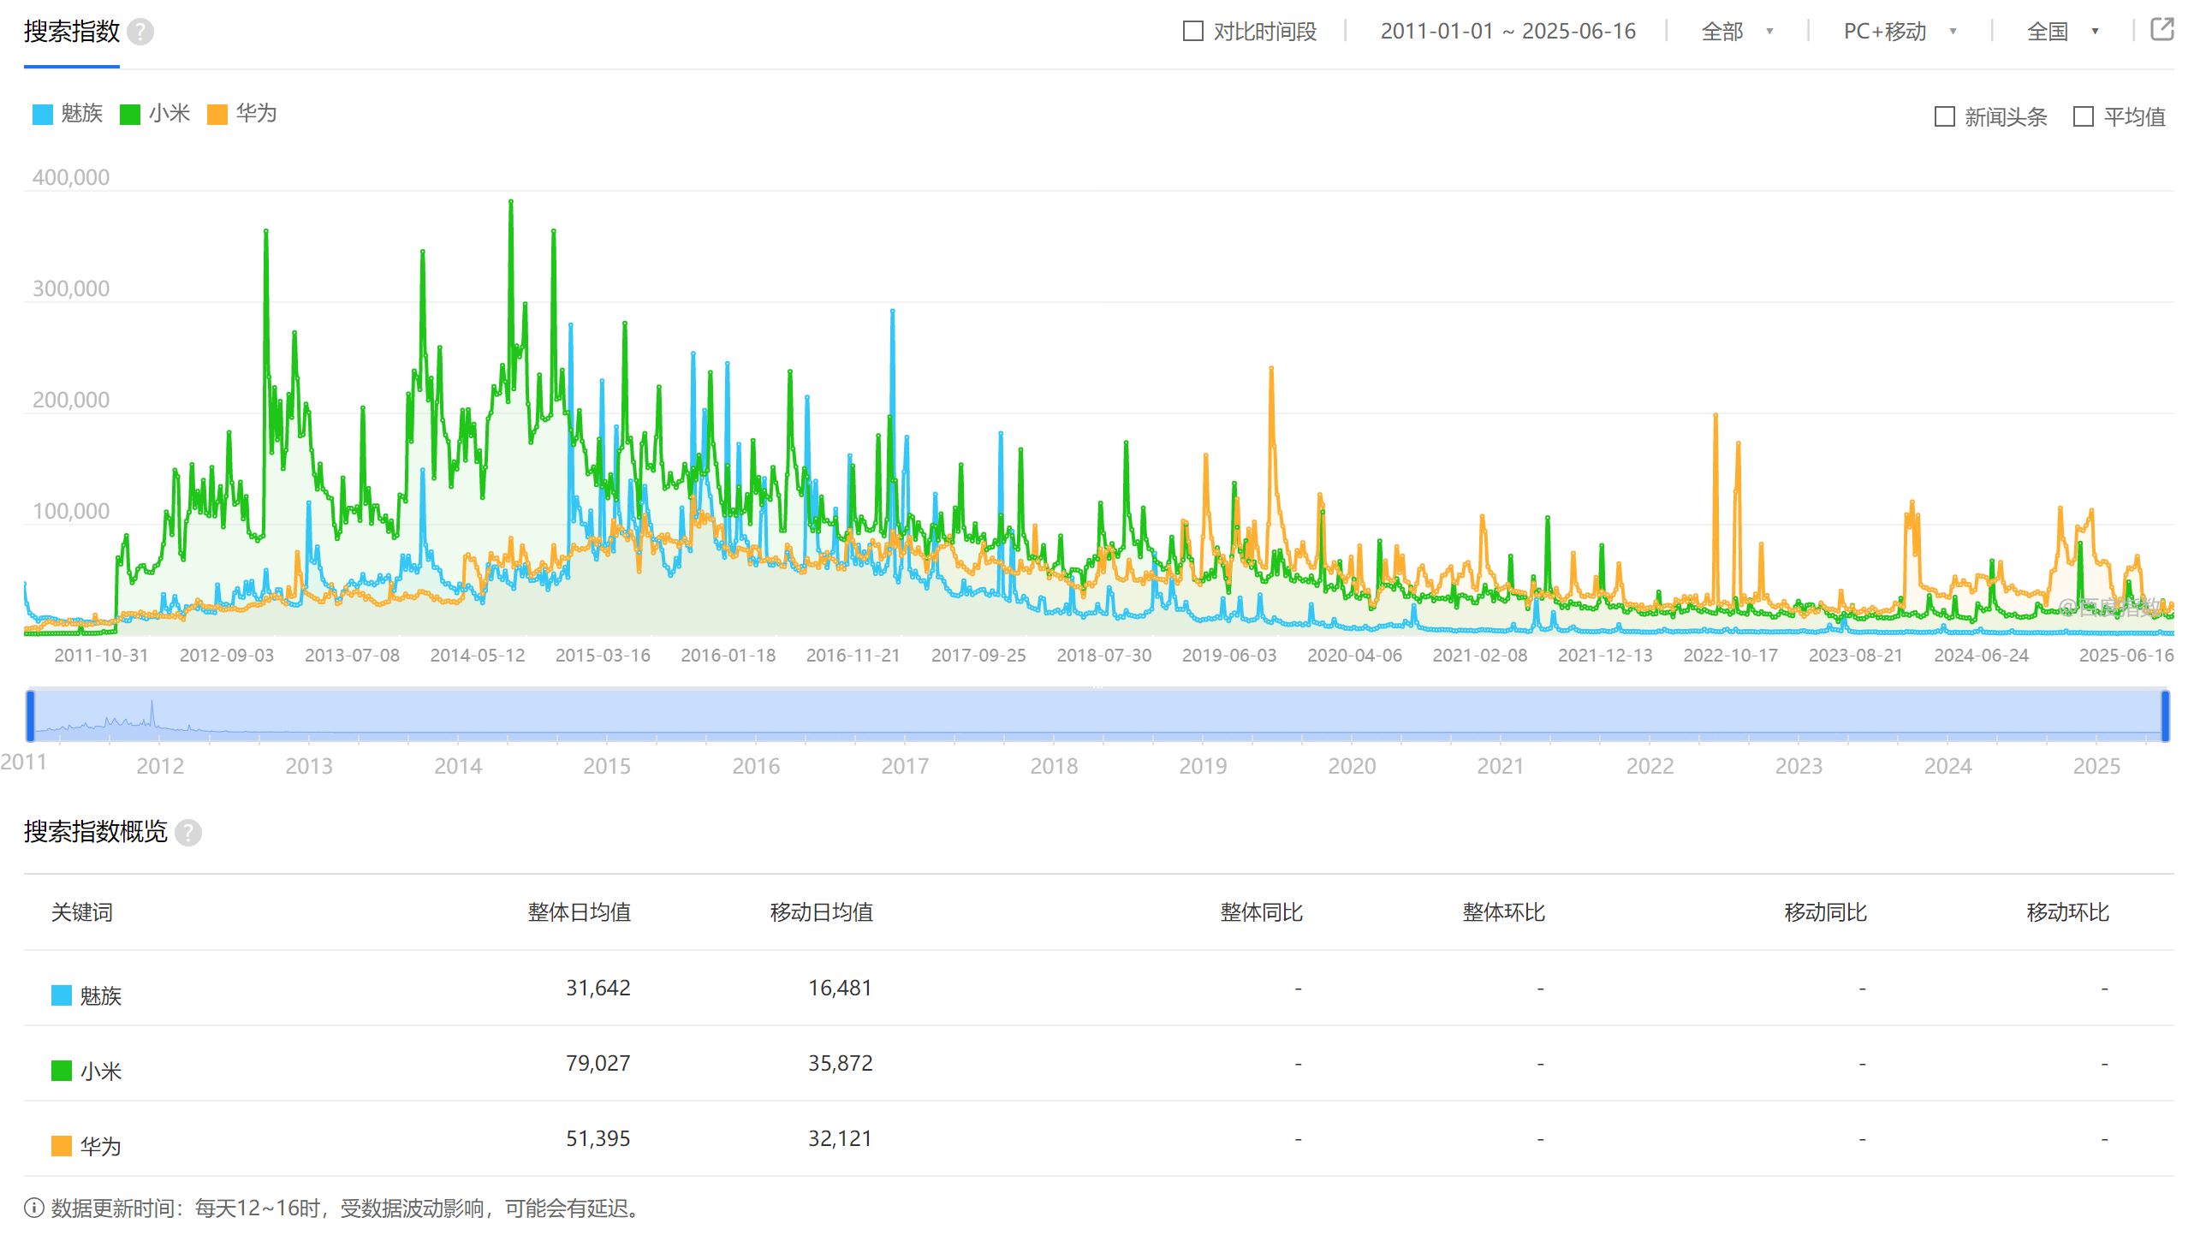Click the value 35,872 for 小米
Image resolution: width=2212 pixels, height=1241 pixels.
(x=840, y=1063)
